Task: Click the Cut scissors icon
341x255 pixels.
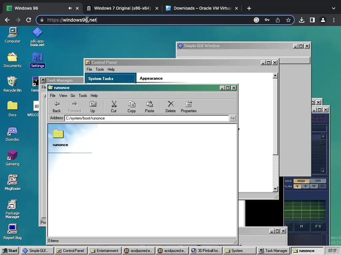Action: click(114, 107)
